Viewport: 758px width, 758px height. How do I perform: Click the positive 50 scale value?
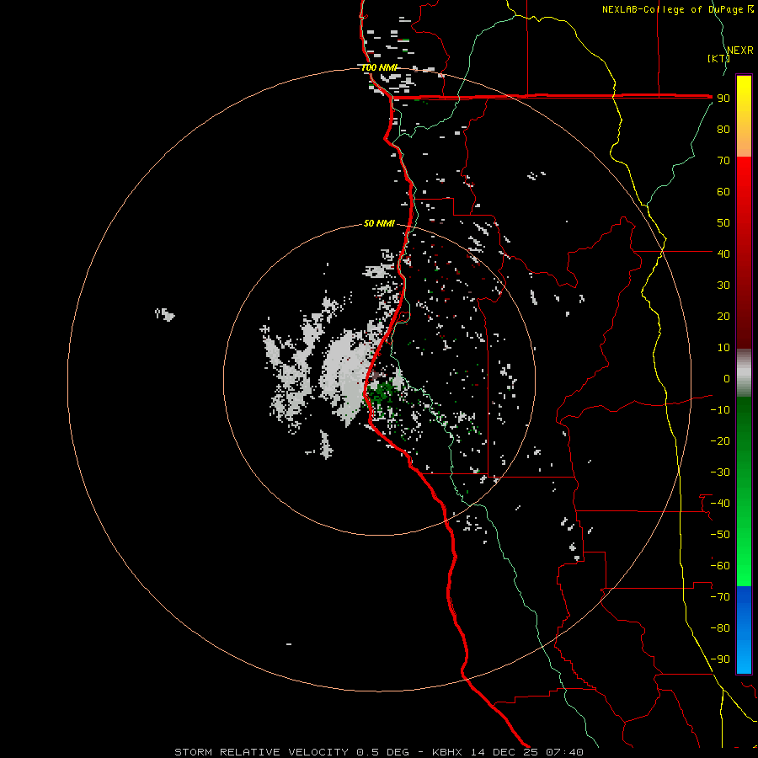point(723,223)
